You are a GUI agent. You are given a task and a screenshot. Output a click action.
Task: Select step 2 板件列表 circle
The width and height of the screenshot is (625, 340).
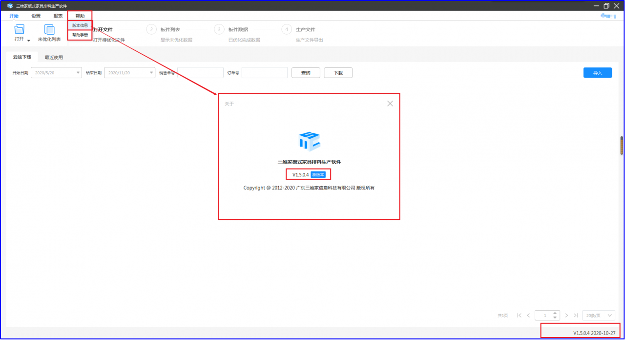coord(151,29)
